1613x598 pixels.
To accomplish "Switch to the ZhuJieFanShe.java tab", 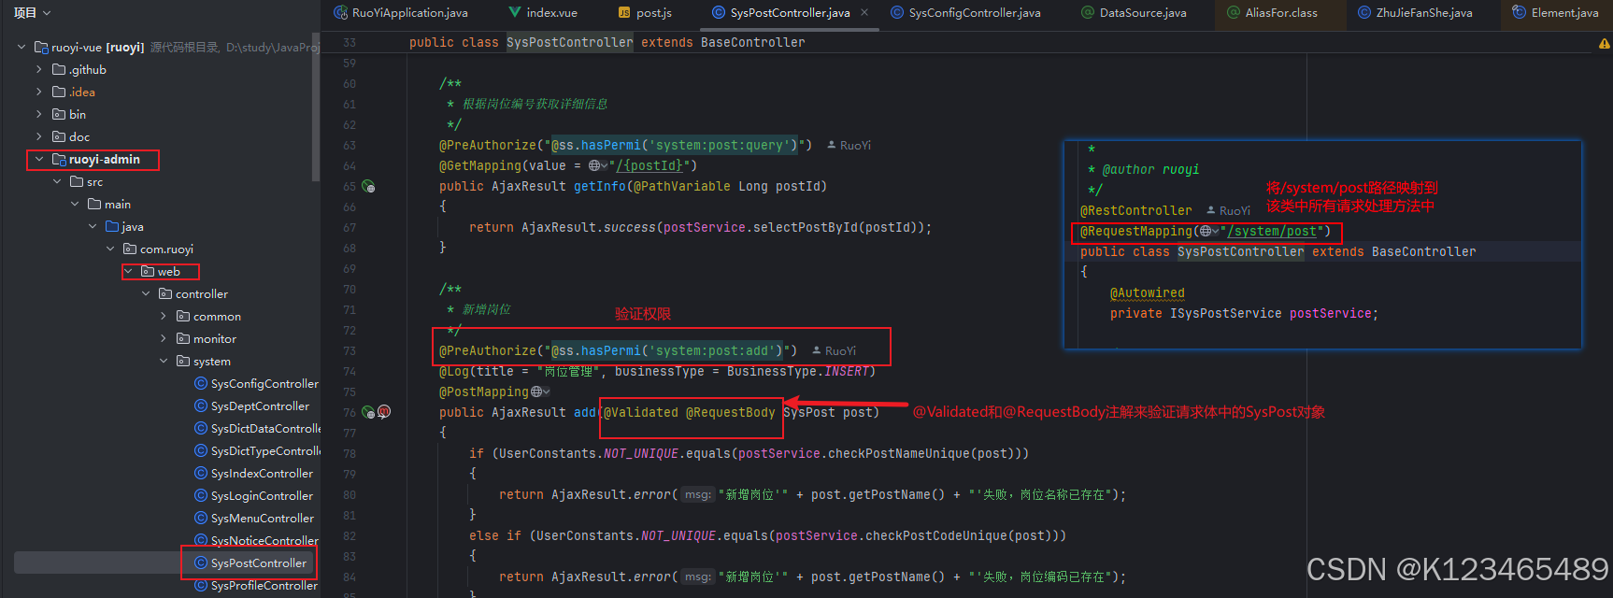I will point(1415,13).
